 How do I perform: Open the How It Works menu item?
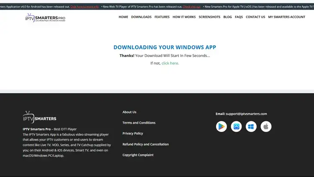[x=184, y=17]
